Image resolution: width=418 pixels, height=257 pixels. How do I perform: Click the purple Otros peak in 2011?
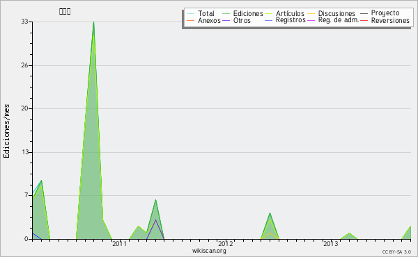pyautogui.click(x=155, y=219)
